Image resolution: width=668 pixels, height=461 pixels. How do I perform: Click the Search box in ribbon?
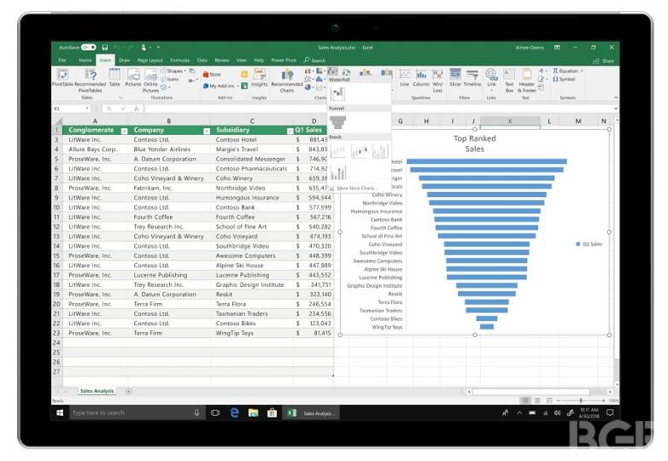pyautogui.click(x=315, y=60)
